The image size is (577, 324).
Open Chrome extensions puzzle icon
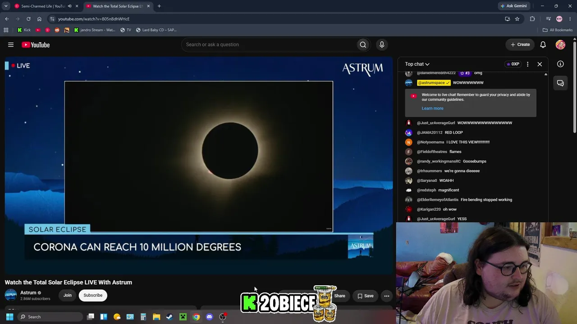(532, 19)
